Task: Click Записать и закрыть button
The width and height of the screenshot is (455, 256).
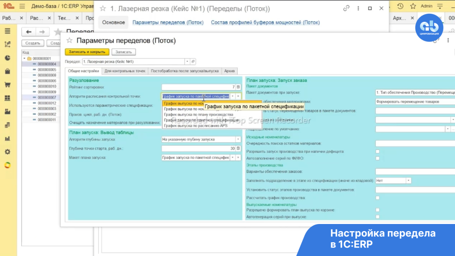Action: point(87,52)
